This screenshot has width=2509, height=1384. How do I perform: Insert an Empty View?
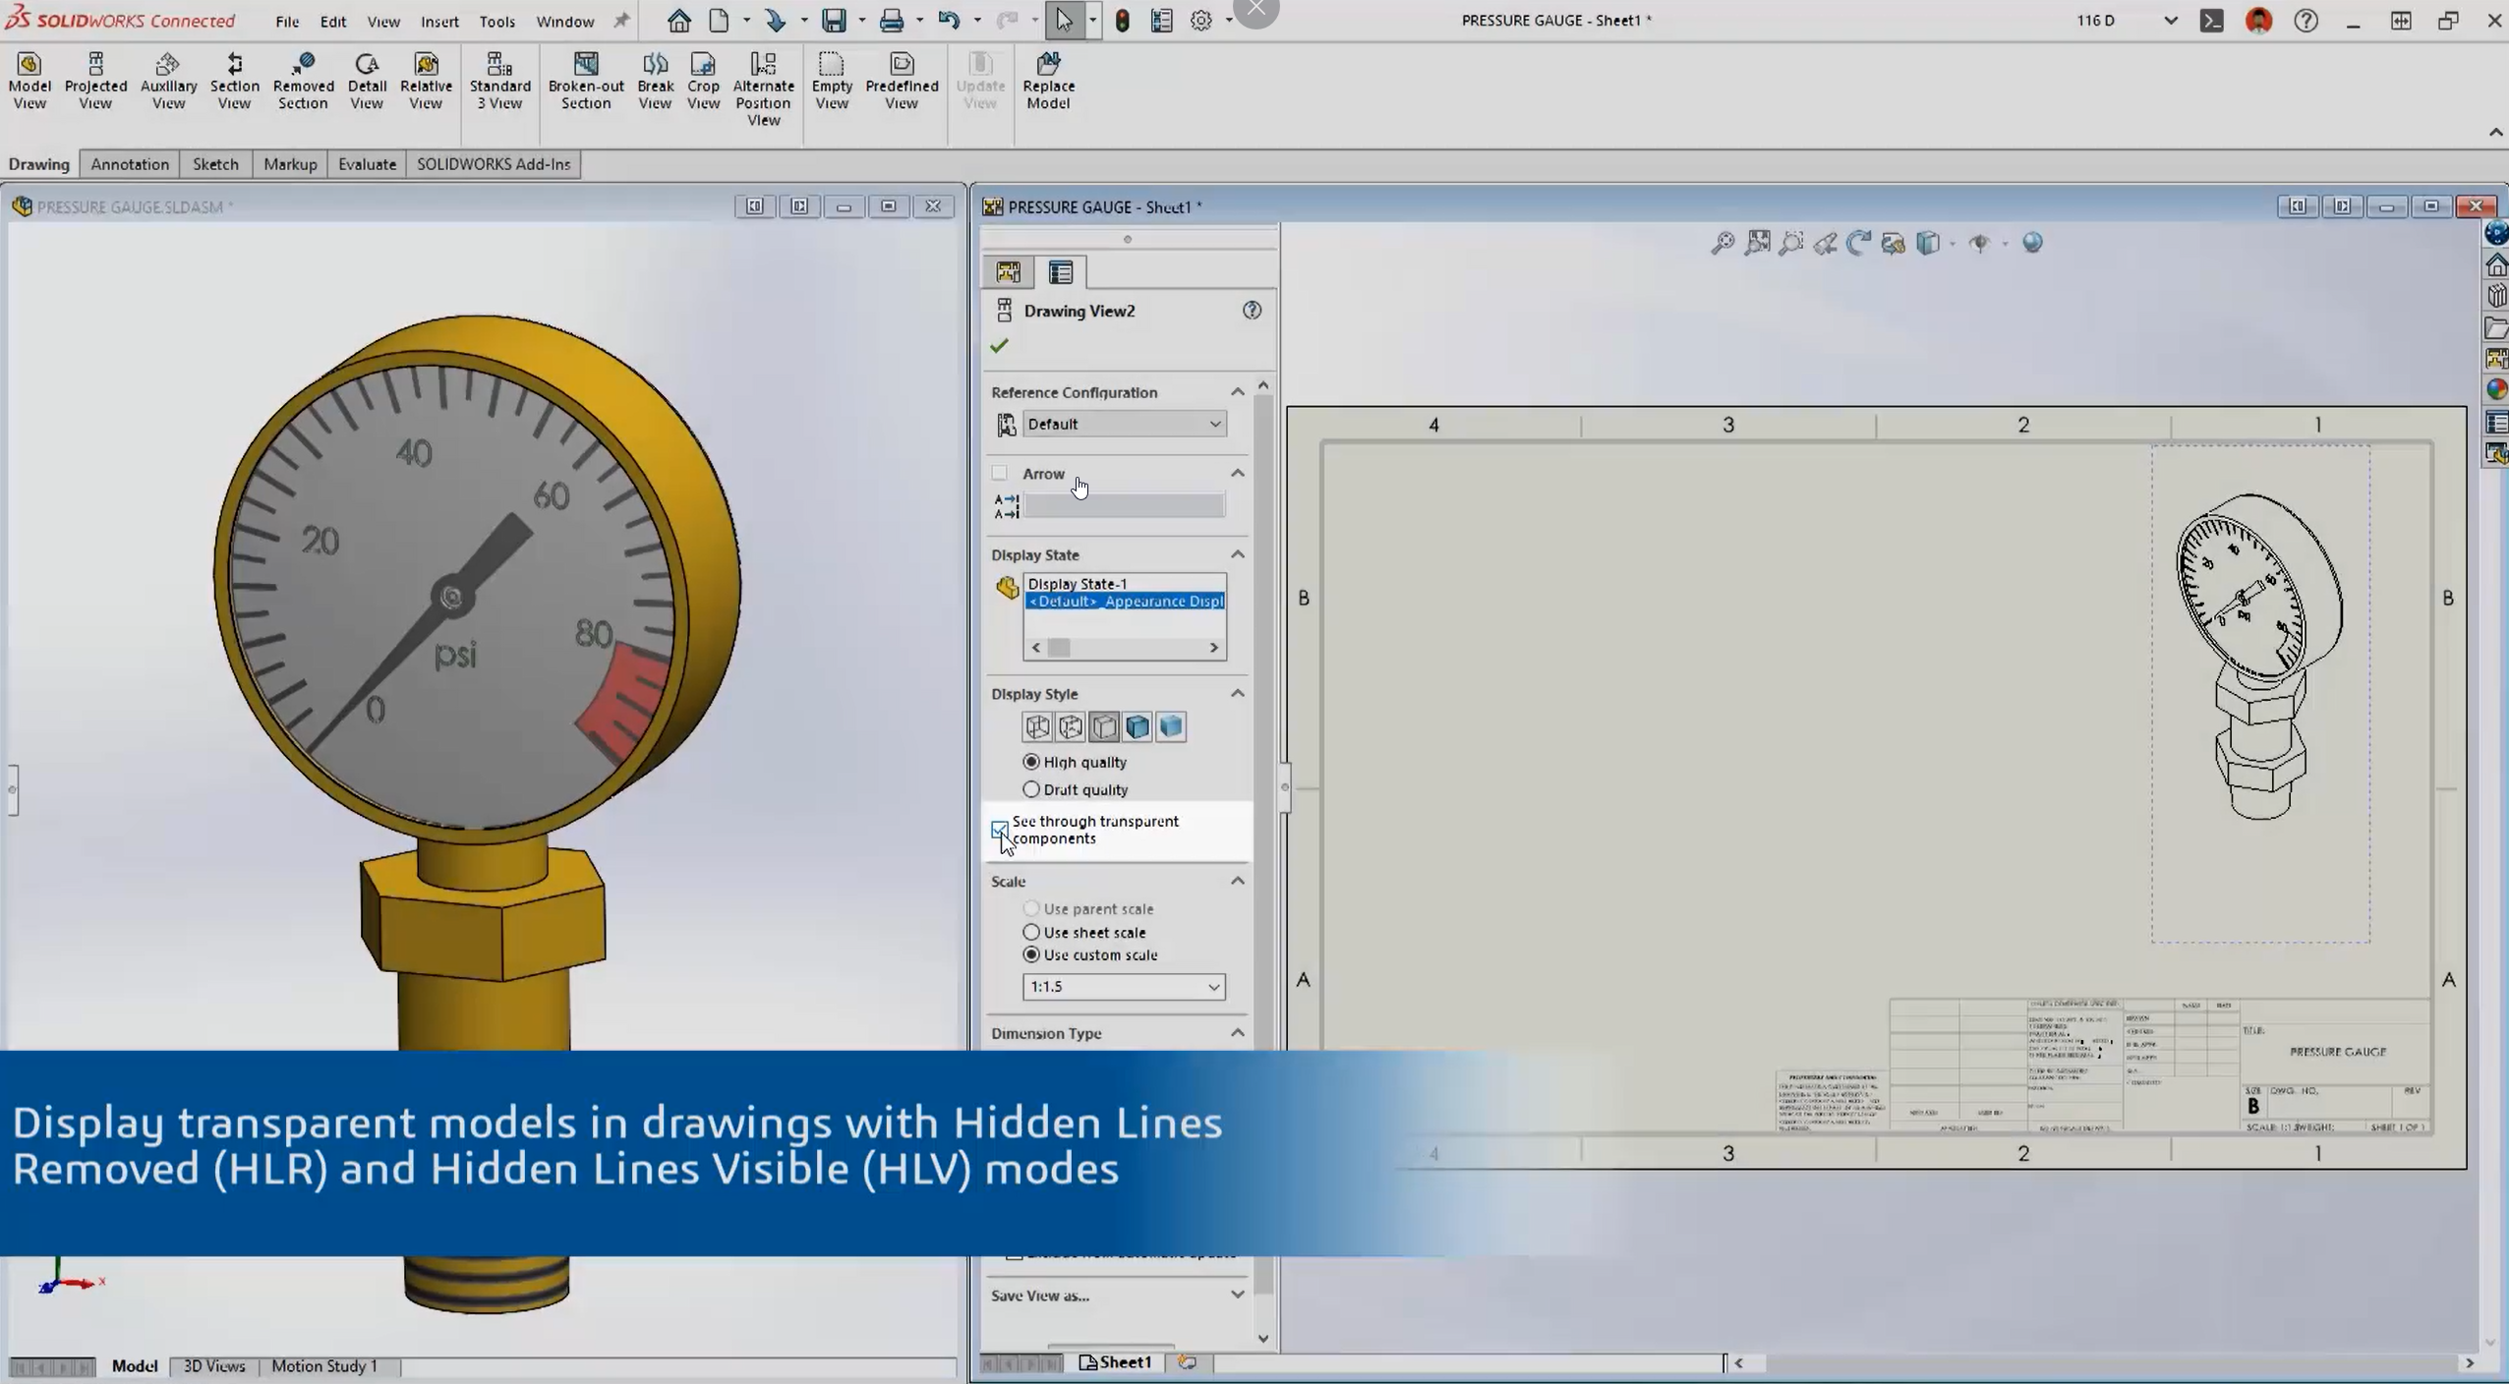832,81
